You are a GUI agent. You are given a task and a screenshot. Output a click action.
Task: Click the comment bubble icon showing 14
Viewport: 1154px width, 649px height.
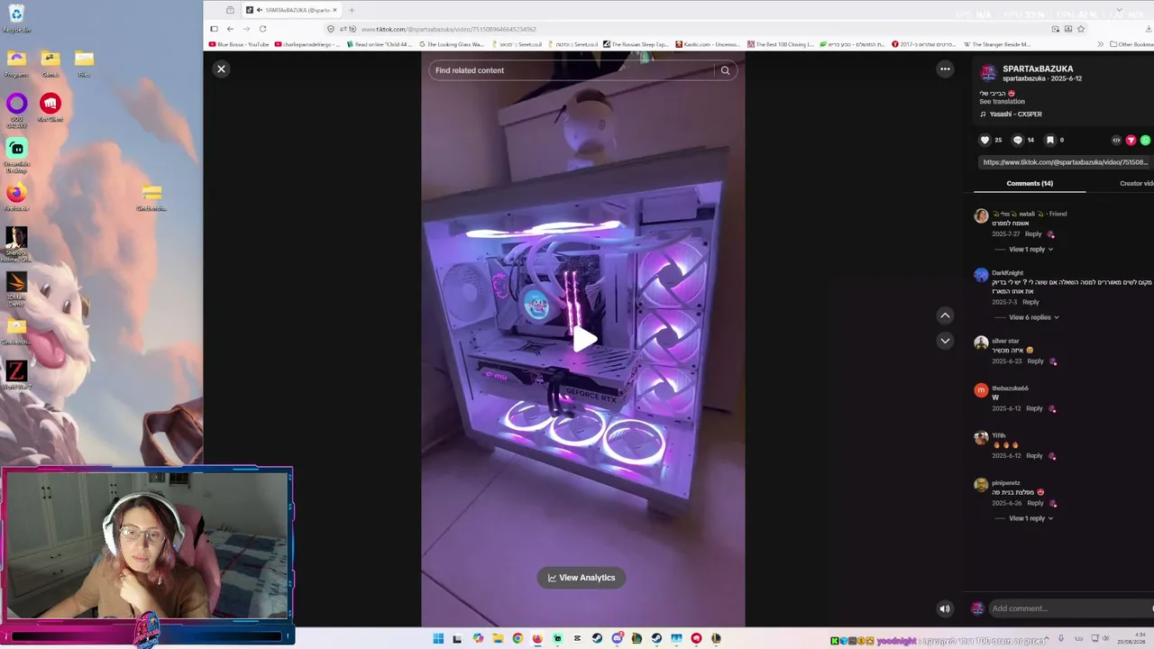pyautogui.click(x=1018, y=140)
